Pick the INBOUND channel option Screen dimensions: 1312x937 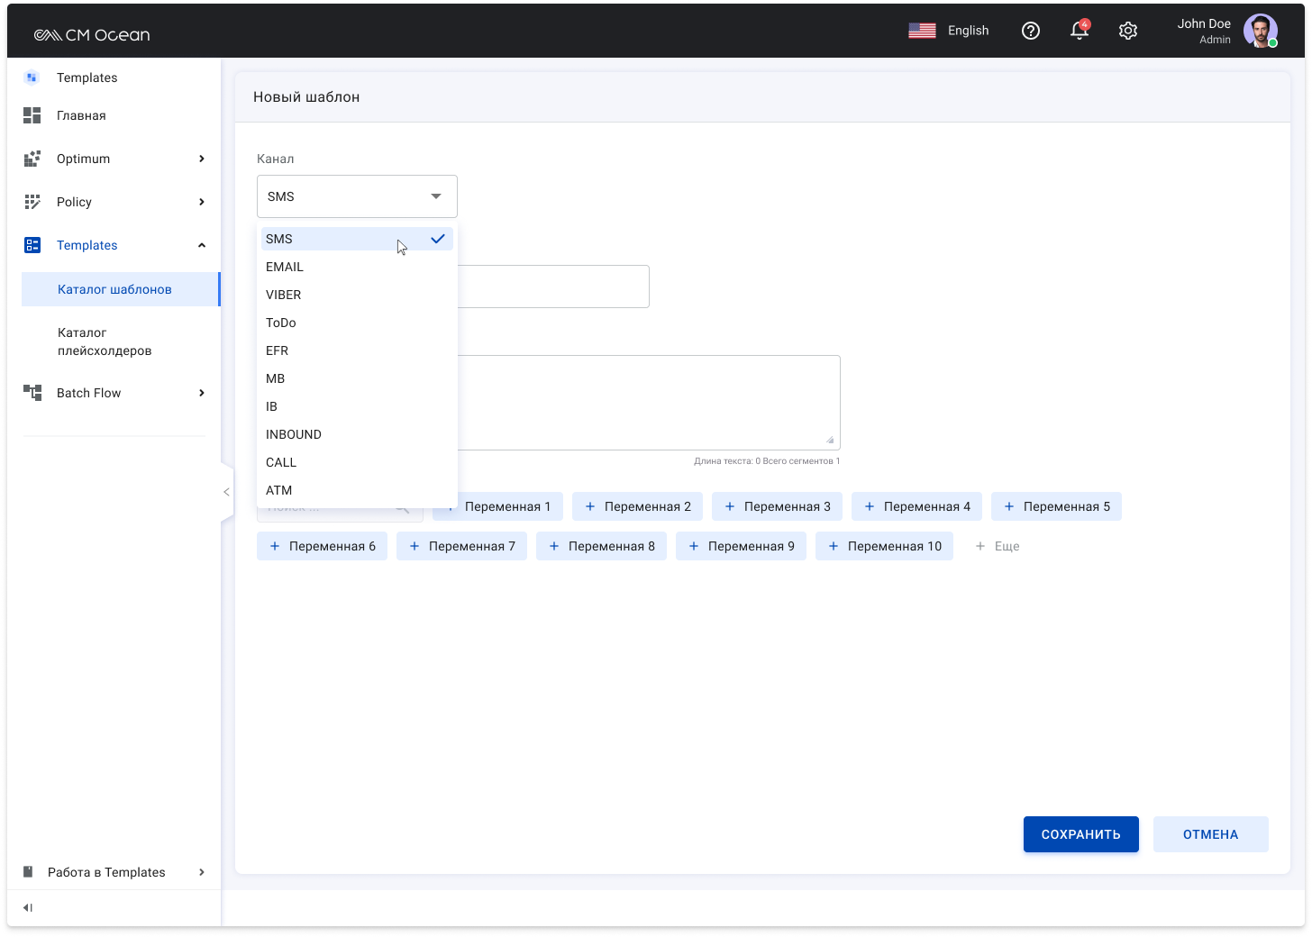[294, 434]
